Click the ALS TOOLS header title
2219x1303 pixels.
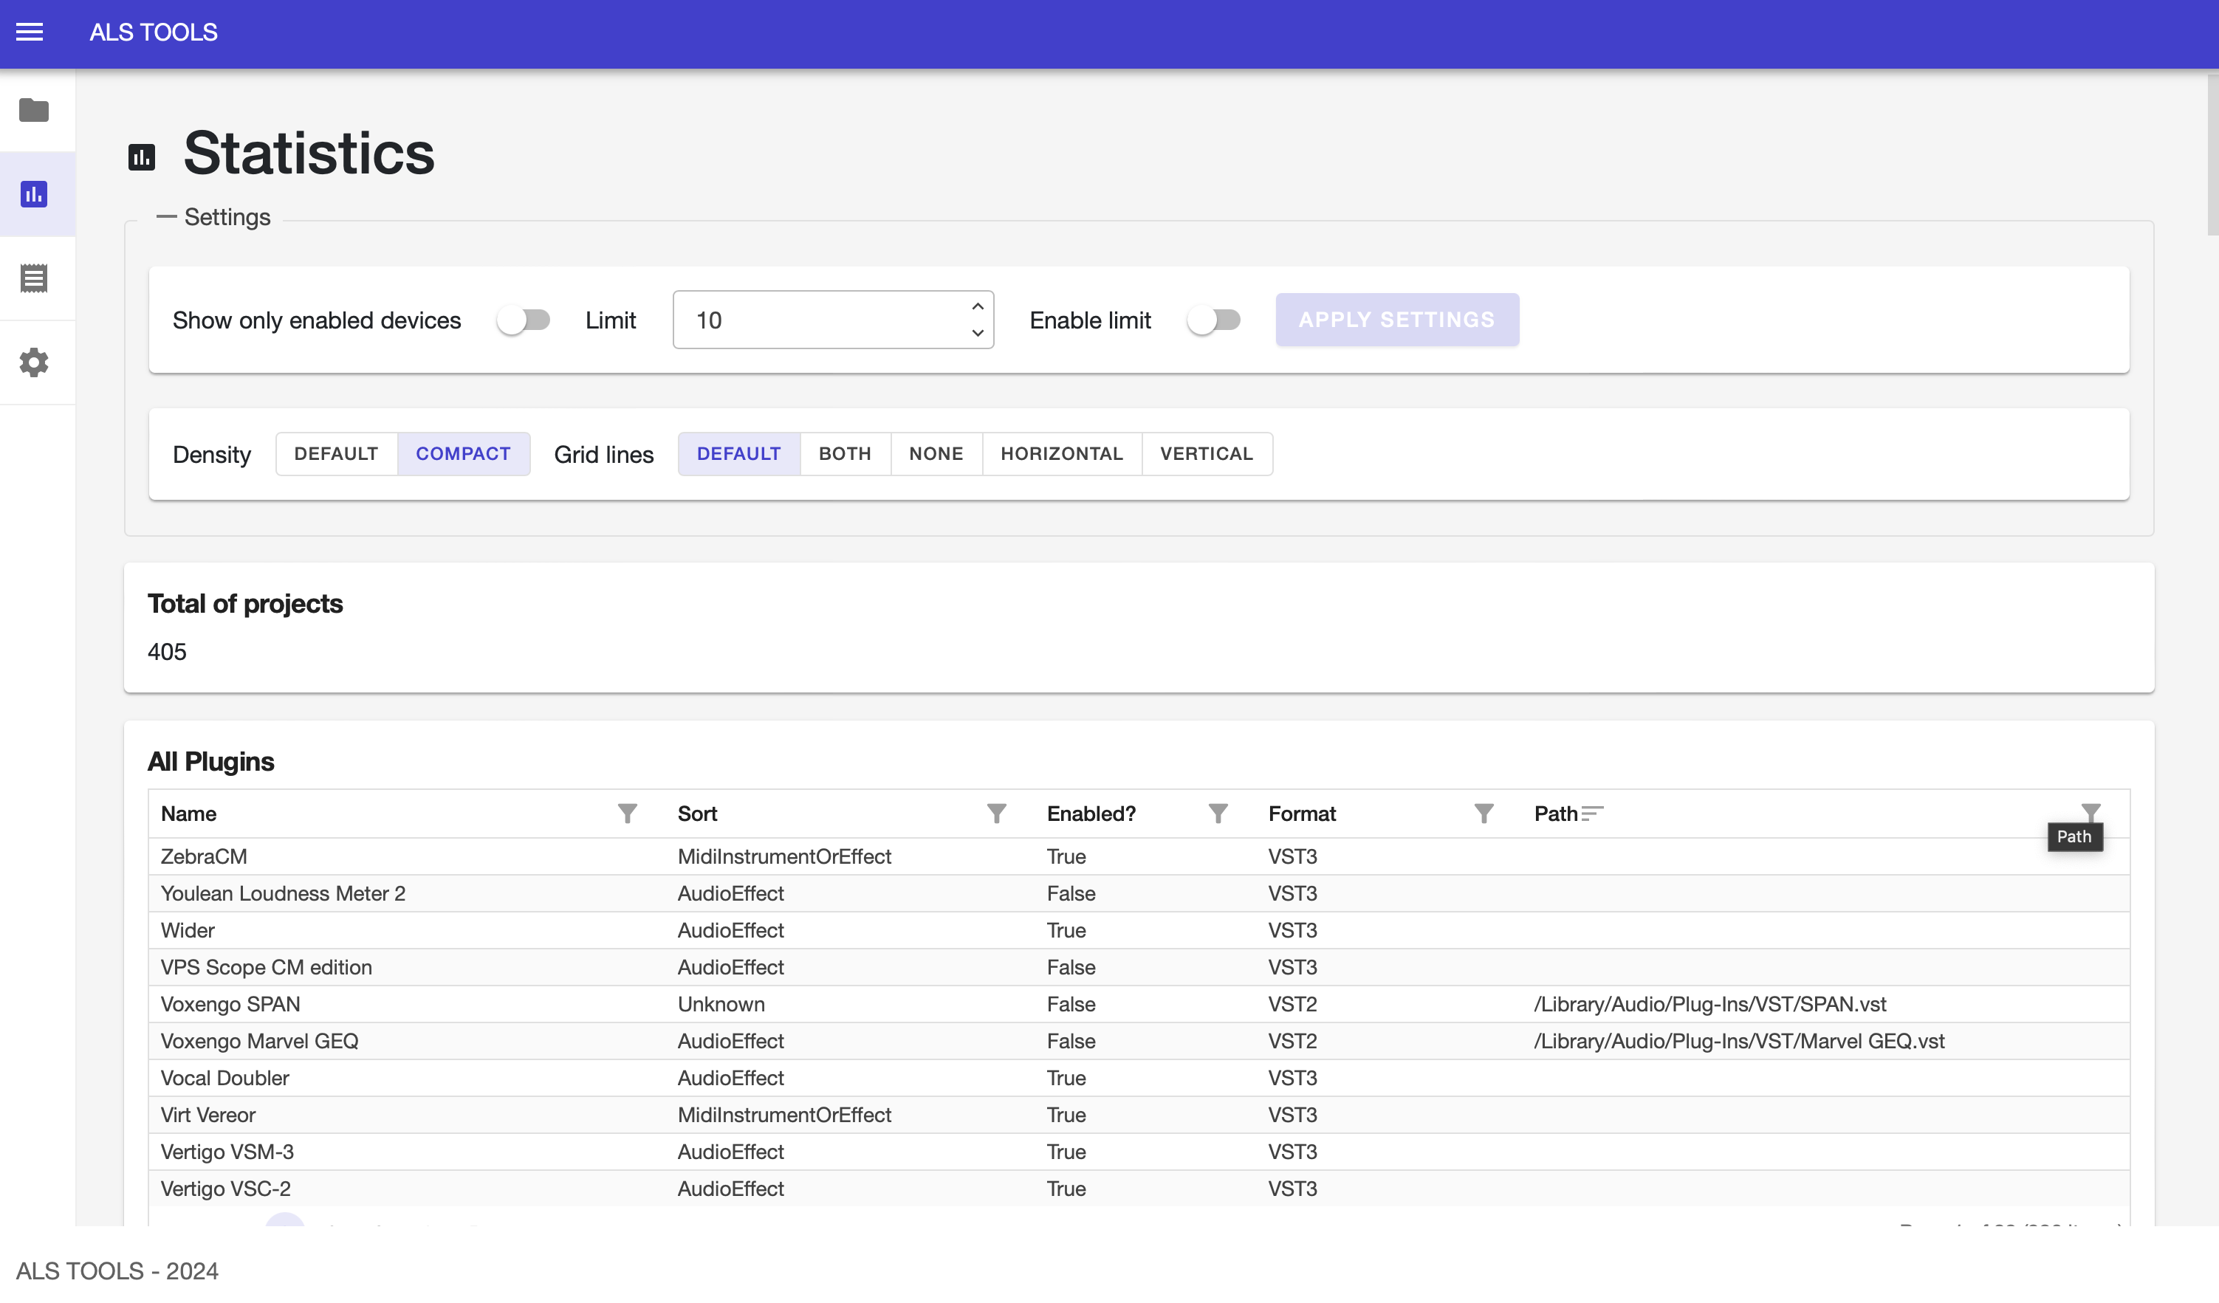[x=153, y=32]
